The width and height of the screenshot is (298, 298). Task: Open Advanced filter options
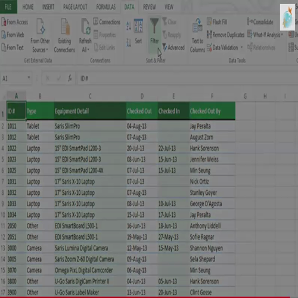(x=173, y=48)
